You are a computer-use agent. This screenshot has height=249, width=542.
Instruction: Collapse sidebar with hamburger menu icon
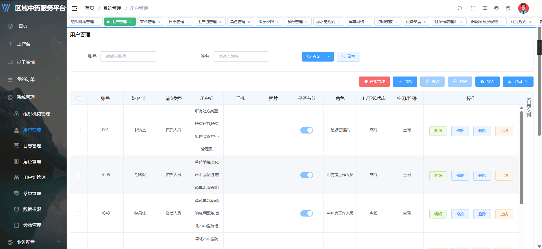click(x=75, y=8)
